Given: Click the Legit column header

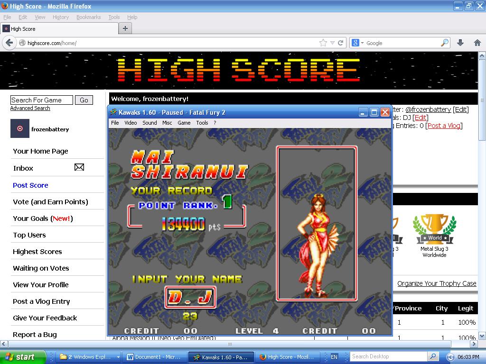Looking at the screenshot, I should 466,308.
